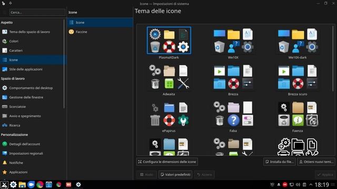The width and height of the screenshot is (337, 189).
Task: Click the red app taskbar icon
Action: click(x=68, y=184)
